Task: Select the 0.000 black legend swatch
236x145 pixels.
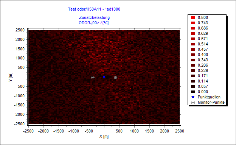Action: pyautogui.click(x=193, y=92)
